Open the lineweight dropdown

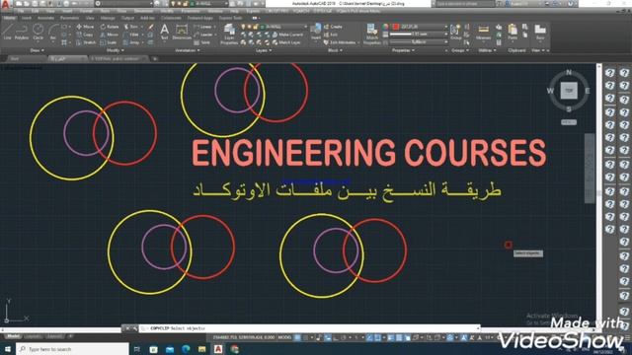(445, 35)
